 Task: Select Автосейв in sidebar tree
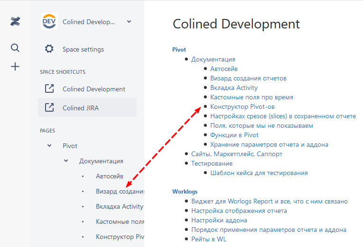(110, 176)
